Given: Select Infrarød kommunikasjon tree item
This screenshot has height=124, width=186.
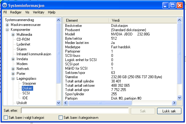Looking at the screenshot, I should pyautogui.click(x=34, y=54).
